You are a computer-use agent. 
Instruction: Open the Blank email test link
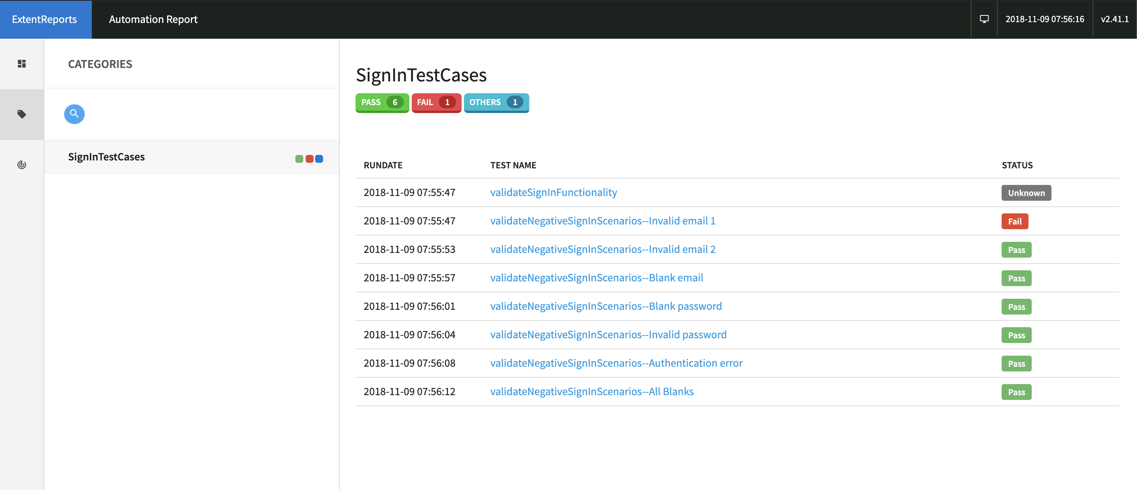point(596,278)
